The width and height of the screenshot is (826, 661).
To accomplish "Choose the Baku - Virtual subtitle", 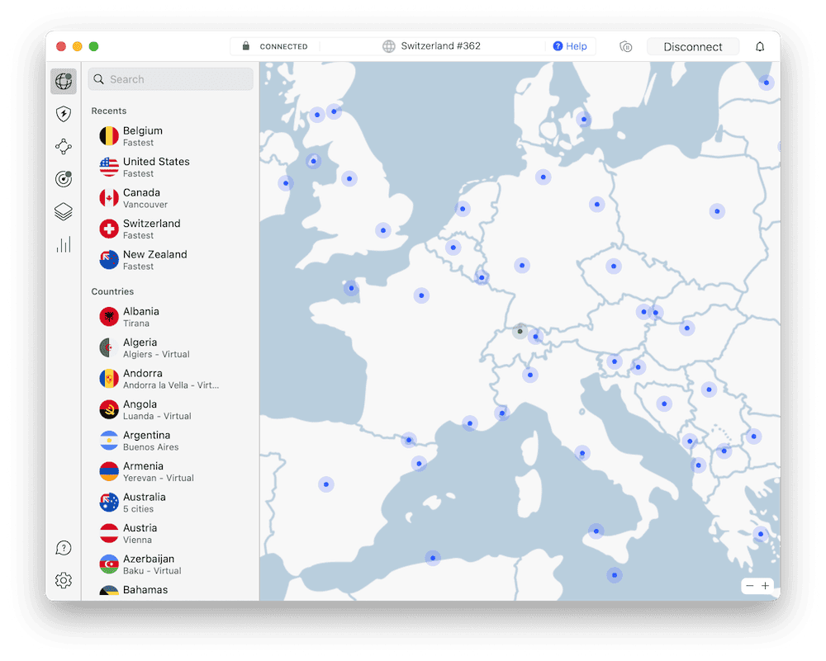I will pos(152,570).
